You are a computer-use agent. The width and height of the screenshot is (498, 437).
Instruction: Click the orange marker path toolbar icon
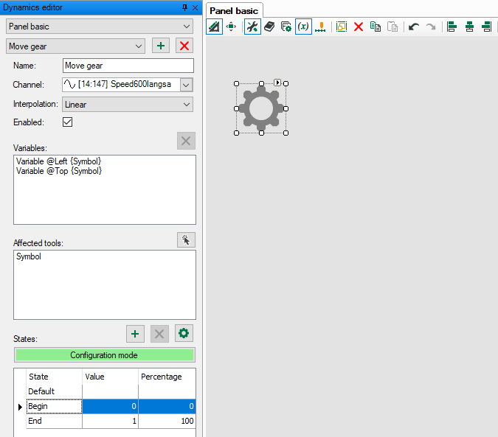(320, 27)
